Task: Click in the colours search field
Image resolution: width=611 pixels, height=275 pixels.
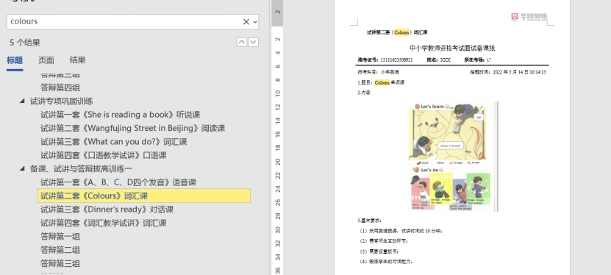Action: [x=125, y=22]
